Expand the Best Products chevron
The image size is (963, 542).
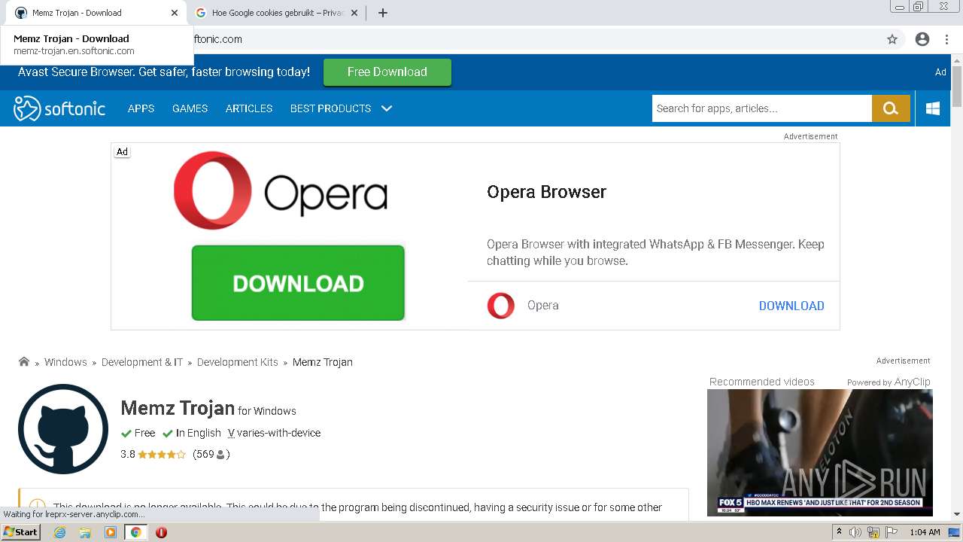(x=387, y=108)
